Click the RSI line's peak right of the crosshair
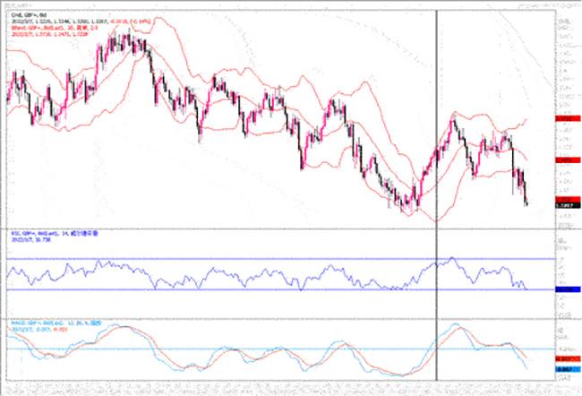This screenshot has height=396, width=582. click(x=452, y=258)
